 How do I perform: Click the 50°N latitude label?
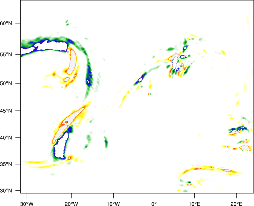point(6,83)
